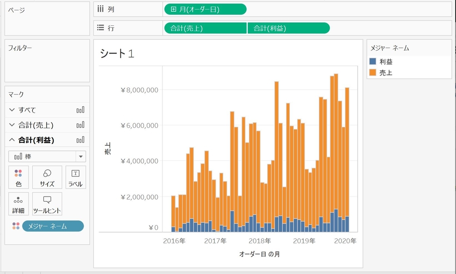Click the 売上 vertical axis label
This screenshot has height=274, width=456.
108,149
